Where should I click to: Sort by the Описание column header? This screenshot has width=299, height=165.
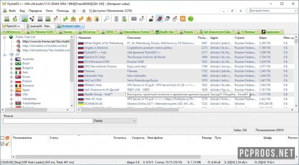pyautogui.click(x=161, y=38)
